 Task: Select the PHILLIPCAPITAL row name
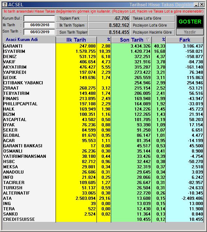tap(20, 104)
